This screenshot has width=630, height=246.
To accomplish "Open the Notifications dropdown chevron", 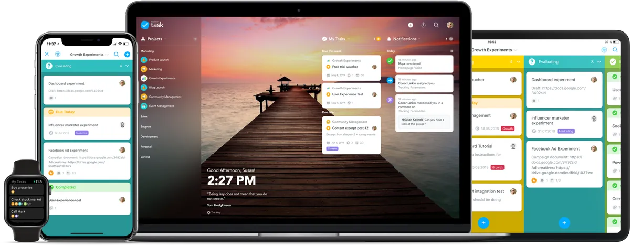I will coord(420,39).
